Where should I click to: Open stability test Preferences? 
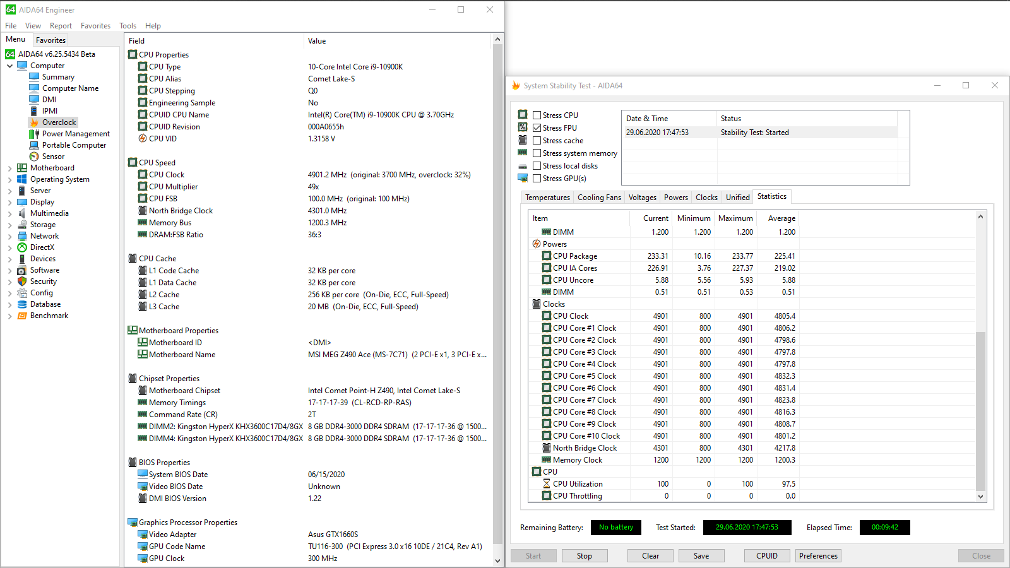click(818, 556)
